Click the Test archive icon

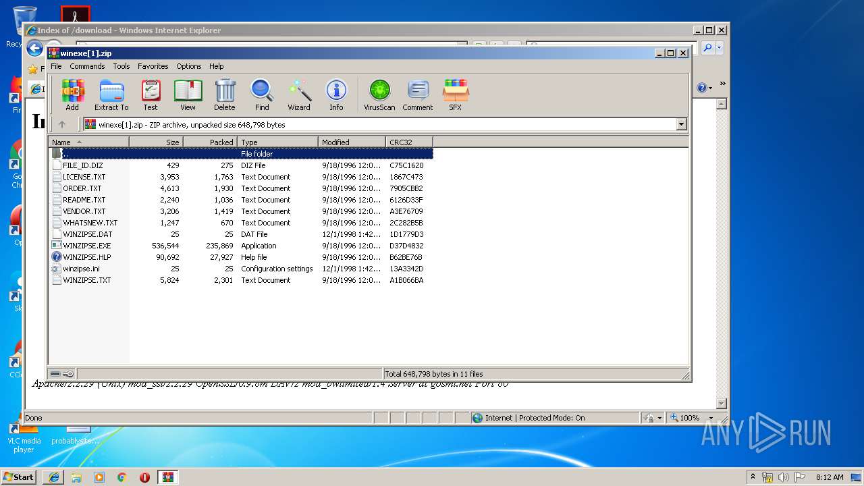coord(151,94)
